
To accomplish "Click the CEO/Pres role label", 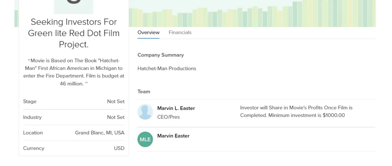I will pyautogui.click(x=168, y=117).
